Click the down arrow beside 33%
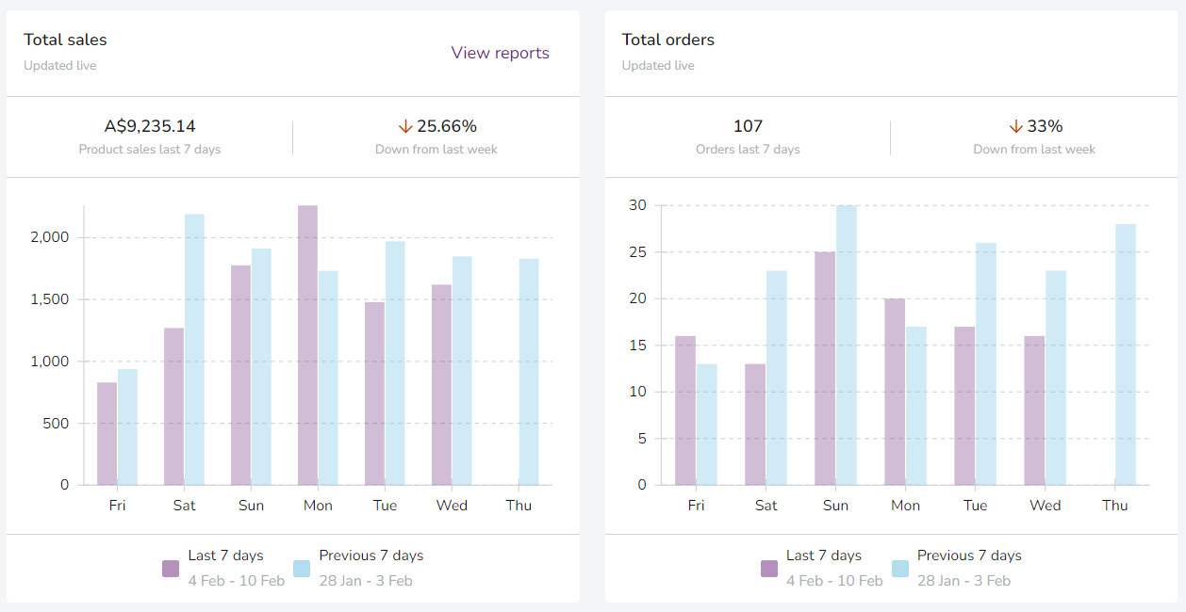The height and width of the screenshot is (612, 1186). click(x=1015, y=126)
